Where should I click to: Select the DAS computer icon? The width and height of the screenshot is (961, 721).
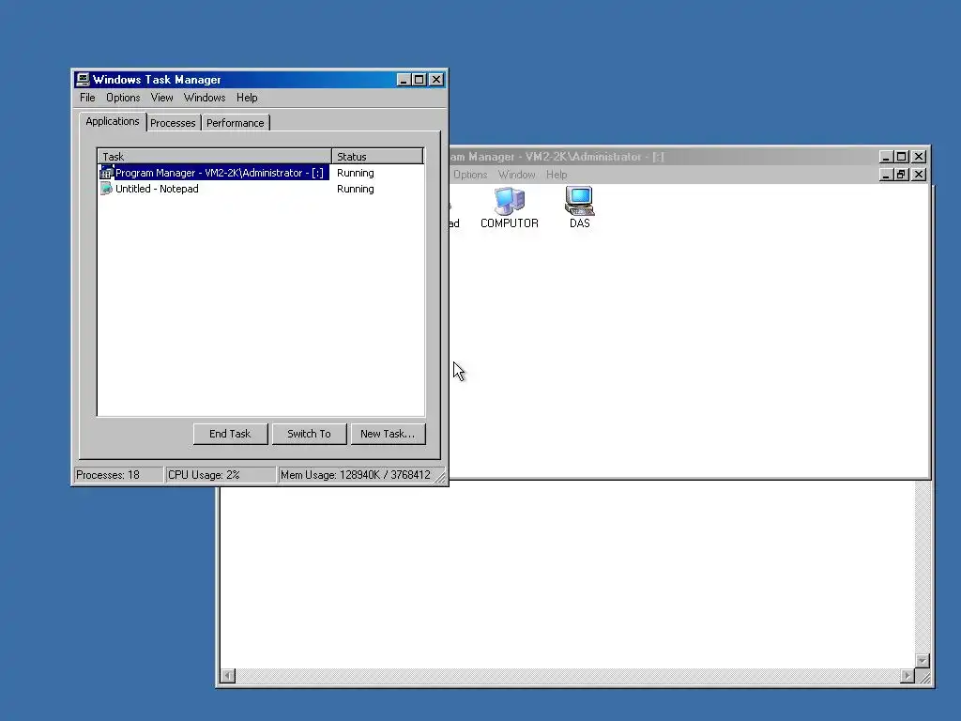[x=579, y=207]
